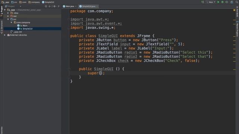Viewport: 239px width, 134px height.
Task: Click 'javax.swing.*' import text
Action: [x=99, y=28]
